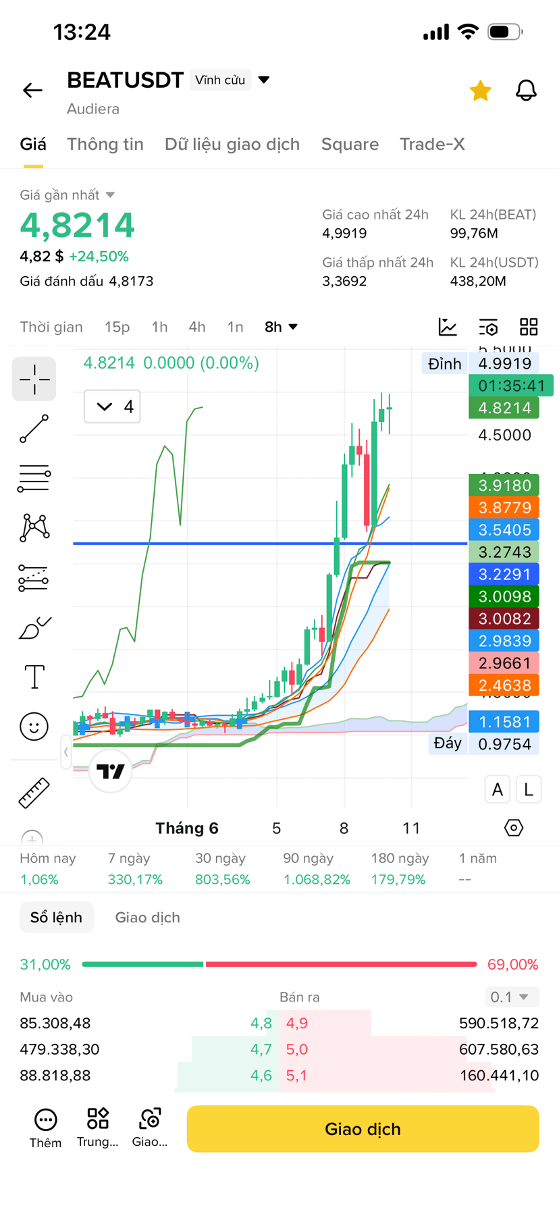Open the grid layout icon
This screenshot has height=1210, width=559.
529,327
